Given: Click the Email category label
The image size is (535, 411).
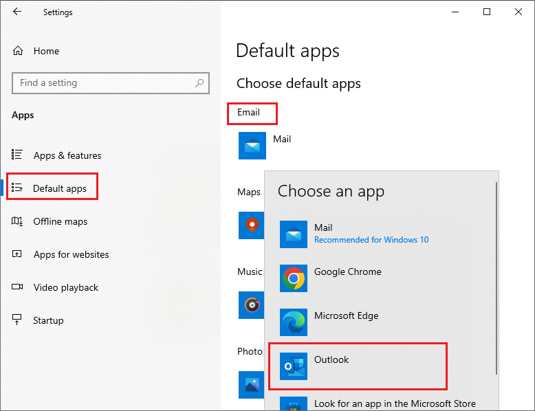Looking at the screenshot, I should pyautogui.click(x=248, y=112).
